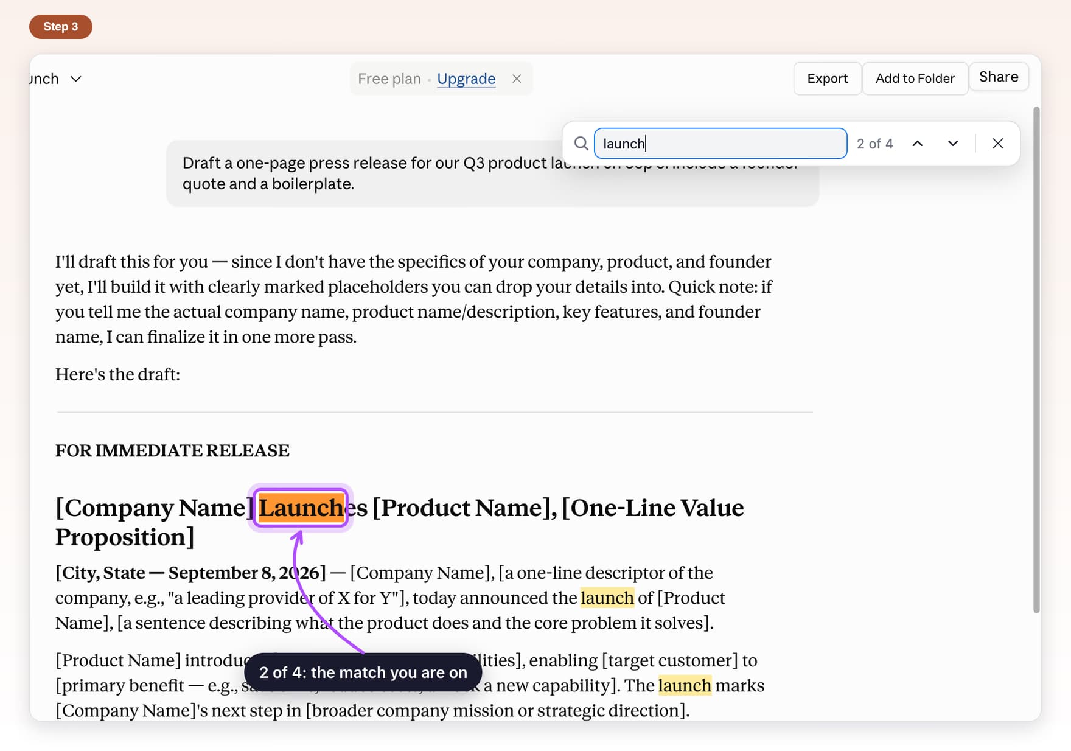Screen dimensions: 1071x751
Task: Click the search magnifier icon
Action: click(581, 144)
